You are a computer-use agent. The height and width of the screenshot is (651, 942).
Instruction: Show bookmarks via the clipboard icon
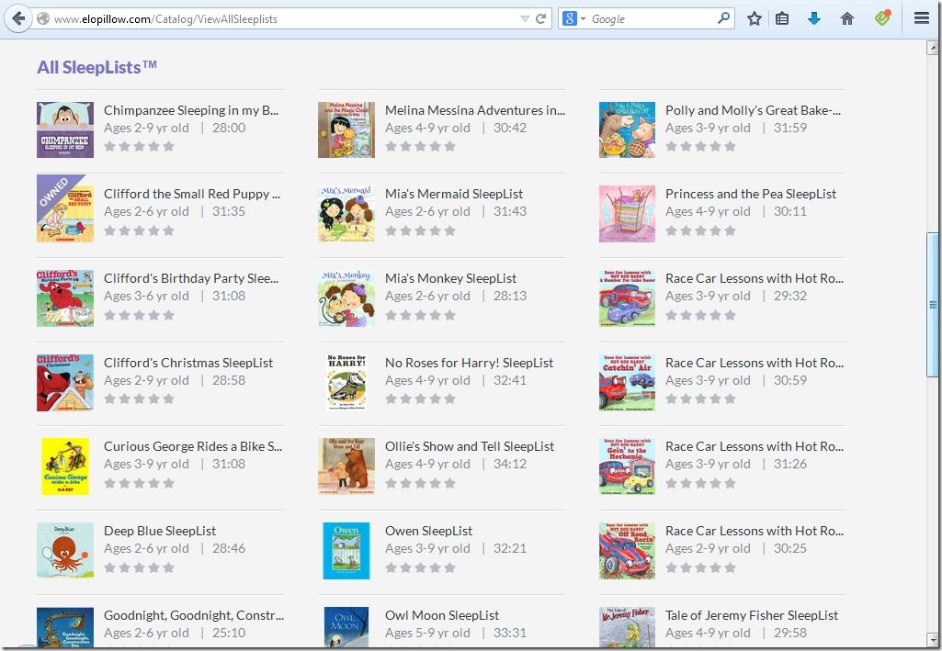pyautogui.click(x=782, y=17)
